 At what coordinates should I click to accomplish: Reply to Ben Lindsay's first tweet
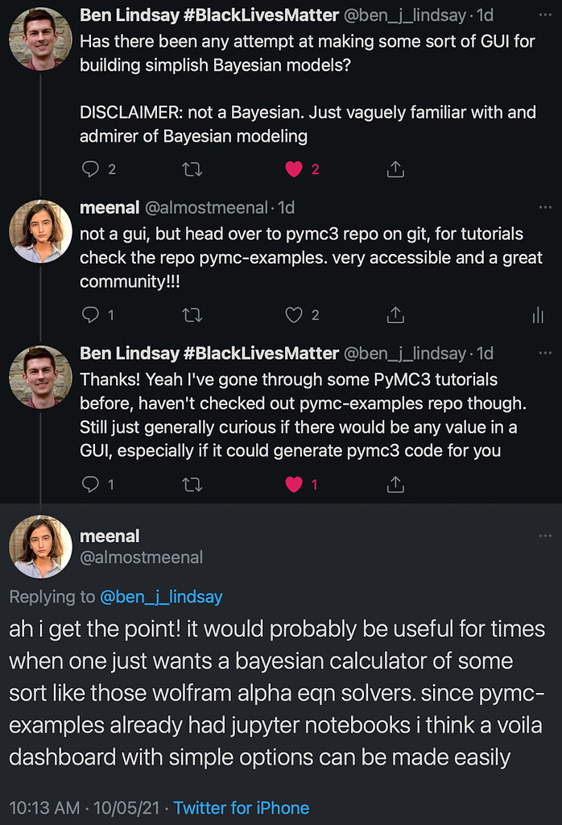tap(91, 169)
